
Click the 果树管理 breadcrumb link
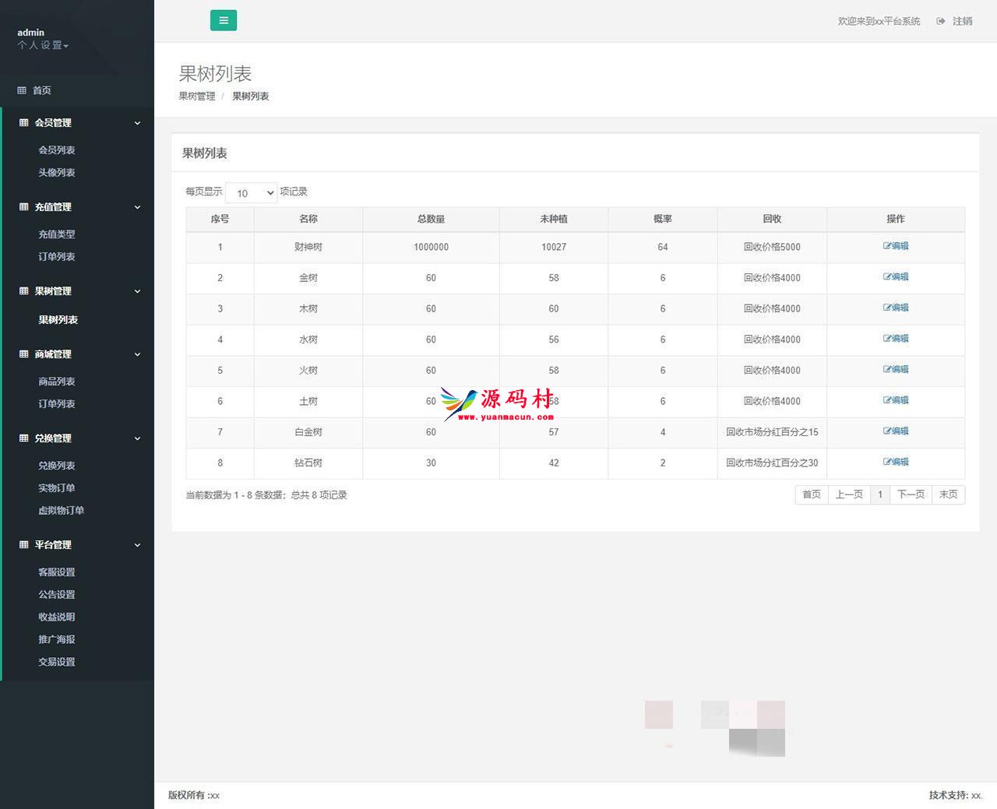pyautogui.click(x=197, y=97)
